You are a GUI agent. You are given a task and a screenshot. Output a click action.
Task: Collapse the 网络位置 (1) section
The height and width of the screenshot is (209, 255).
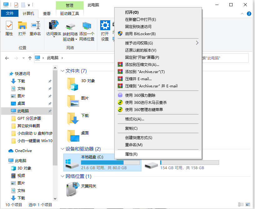coord(62,176)
